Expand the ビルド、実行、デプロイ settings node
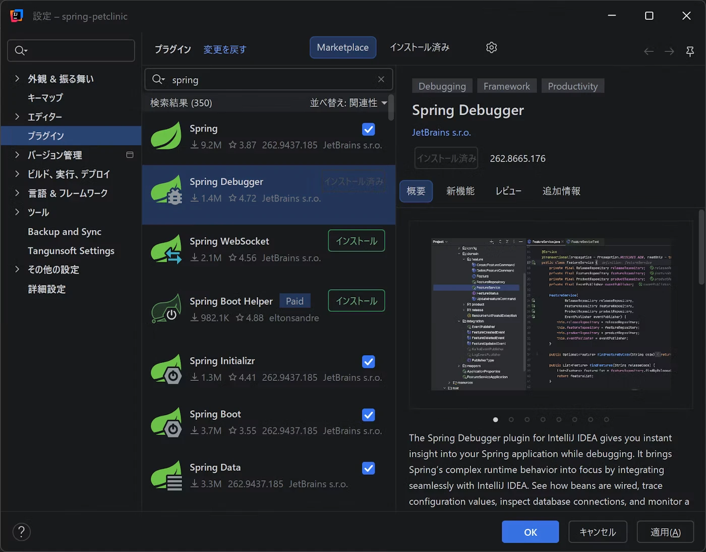 pos(17,174)
